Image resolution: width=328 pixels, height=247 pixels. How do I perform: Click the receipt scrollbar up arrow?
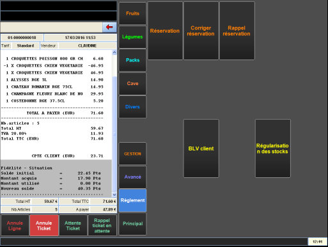point(114,52)
